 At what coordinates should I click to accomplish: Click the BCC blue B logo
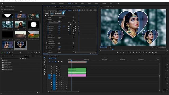point(64,13)
